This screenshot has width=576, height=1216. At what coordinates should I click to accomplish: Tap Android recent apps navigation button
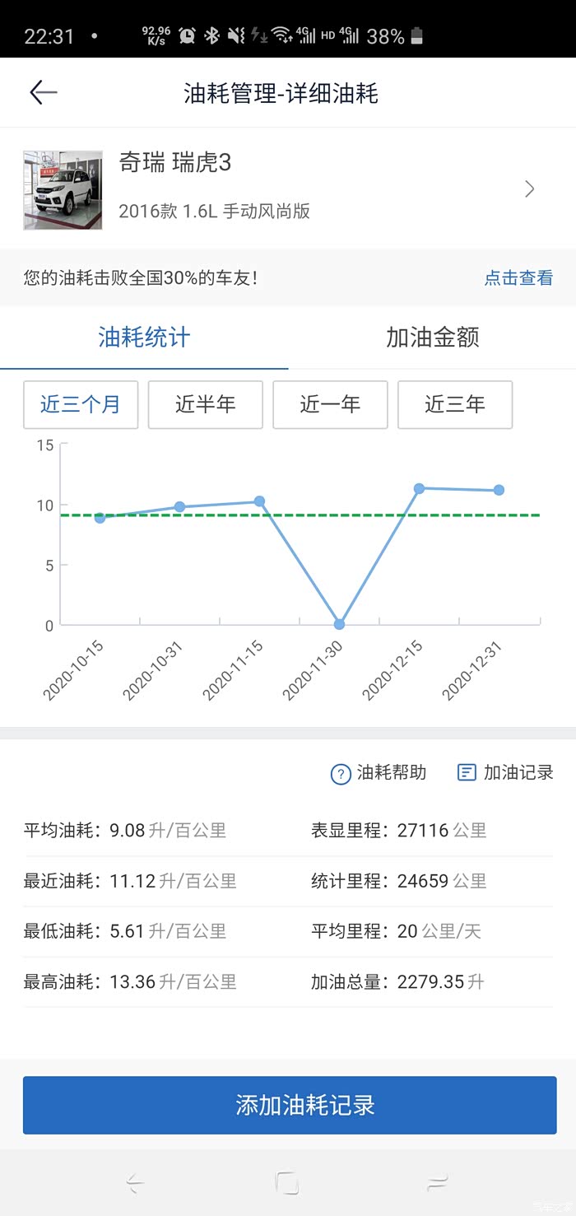click(438, 1183)
